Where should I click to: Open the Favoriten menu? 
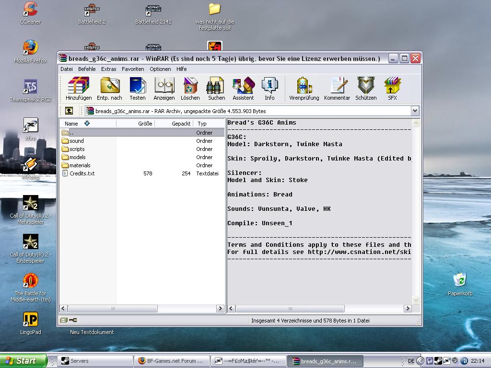tap(133, 69)
